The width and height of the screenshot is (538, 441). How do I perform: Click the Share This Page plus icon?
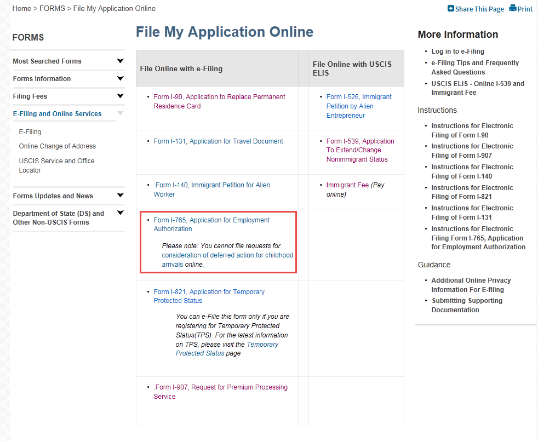[x=451, y=8]
